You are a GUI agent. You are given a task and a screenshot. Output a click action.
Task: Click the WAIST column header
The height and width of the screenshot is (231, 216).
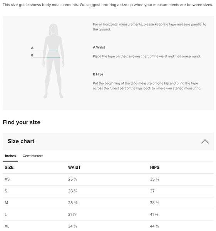coord(74,167)
